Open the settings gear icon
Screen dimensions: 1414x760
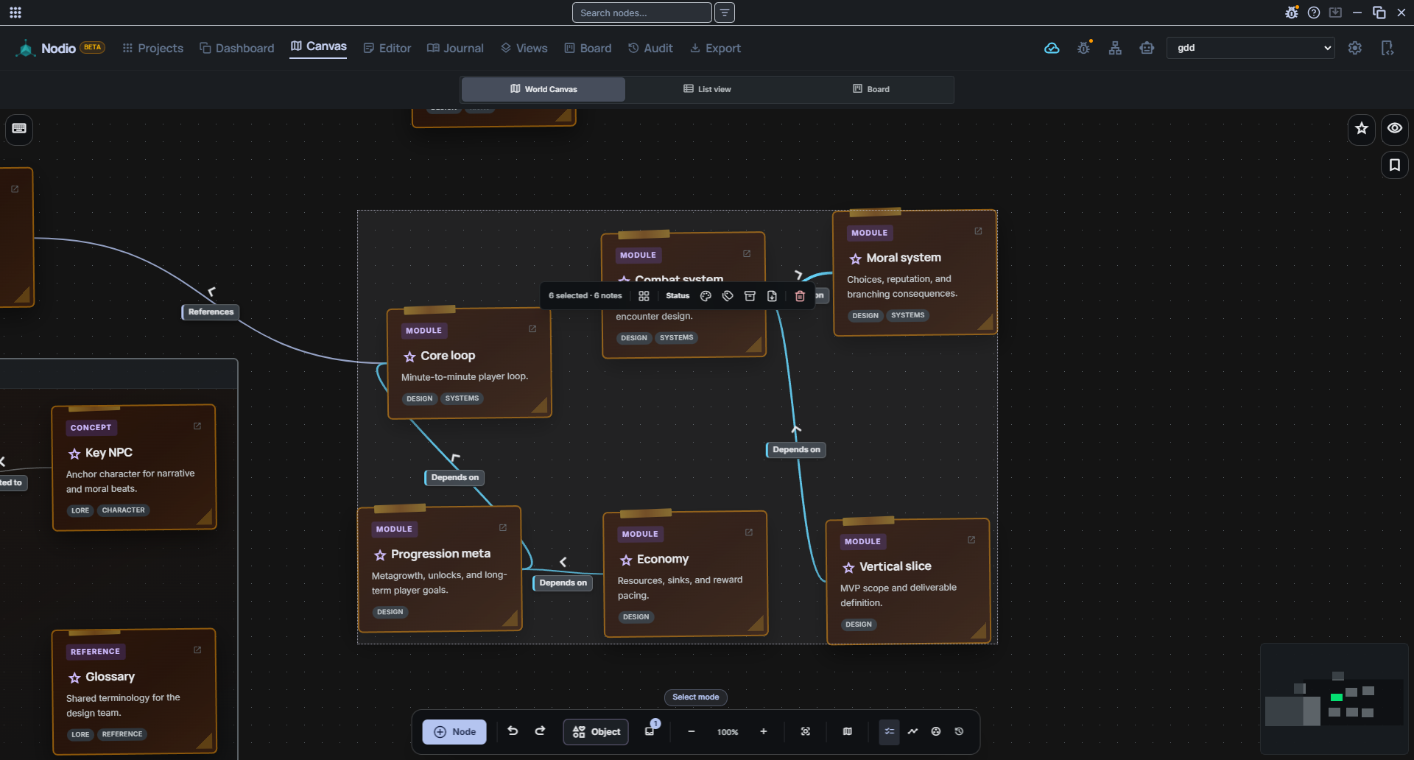[x=1355, y=48]
